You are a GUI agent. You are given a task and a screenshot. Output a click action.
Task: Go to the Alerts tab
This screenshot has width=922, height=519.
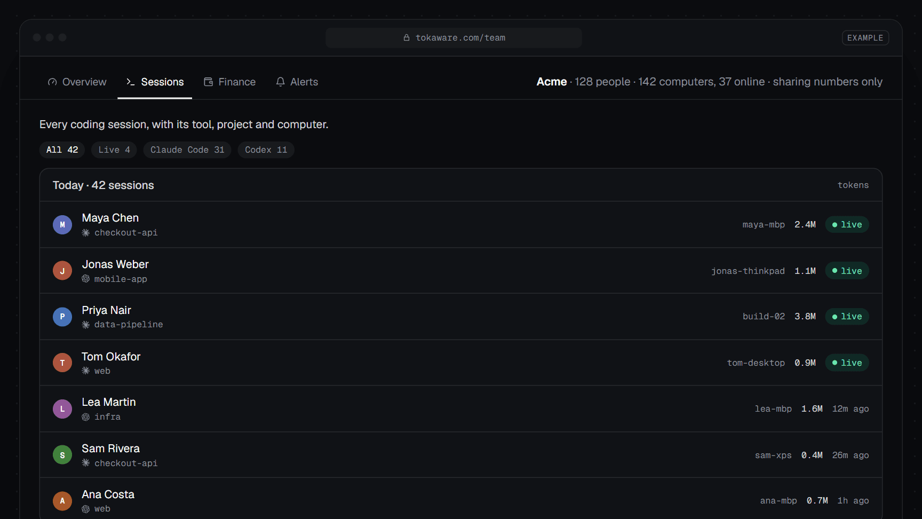[x=297, y=82]
